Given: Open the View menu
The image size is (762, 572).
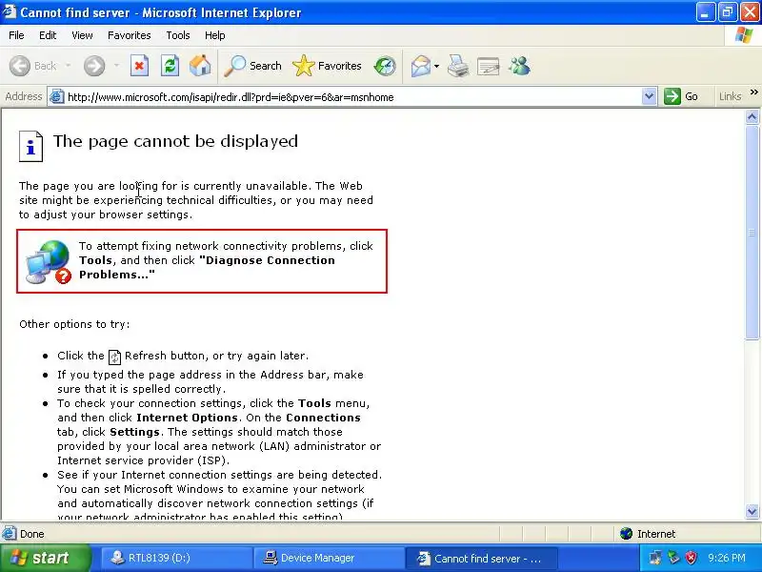Looking at the screenshot, I should point(82,35).
